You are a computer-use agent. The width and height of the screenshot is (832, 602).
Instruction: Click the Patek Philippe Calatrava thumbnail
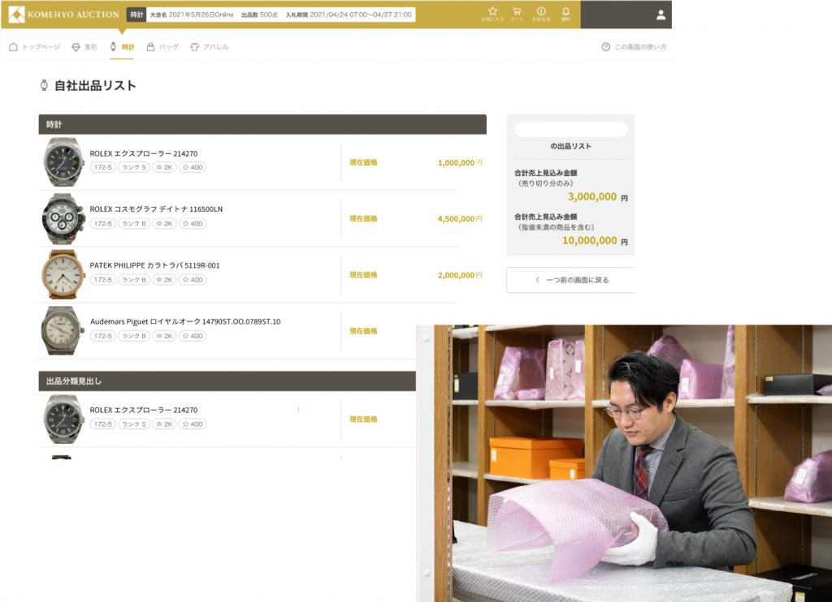tap(63, 274)
